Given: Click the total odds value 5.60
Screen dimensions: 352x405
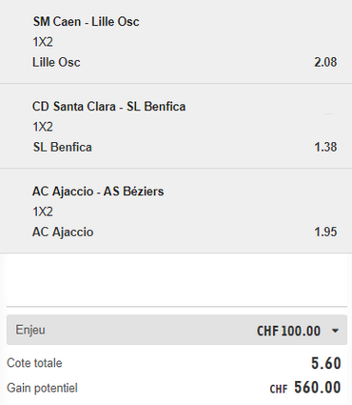Looking at the screenshot, I should pyautogui.click(x=326, y=363).
